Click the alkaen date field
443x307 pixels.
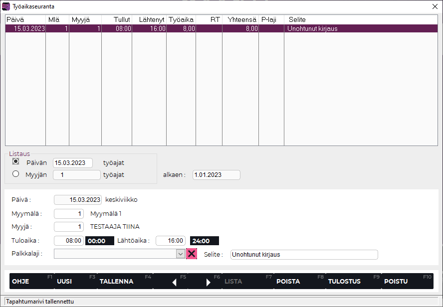216,175
